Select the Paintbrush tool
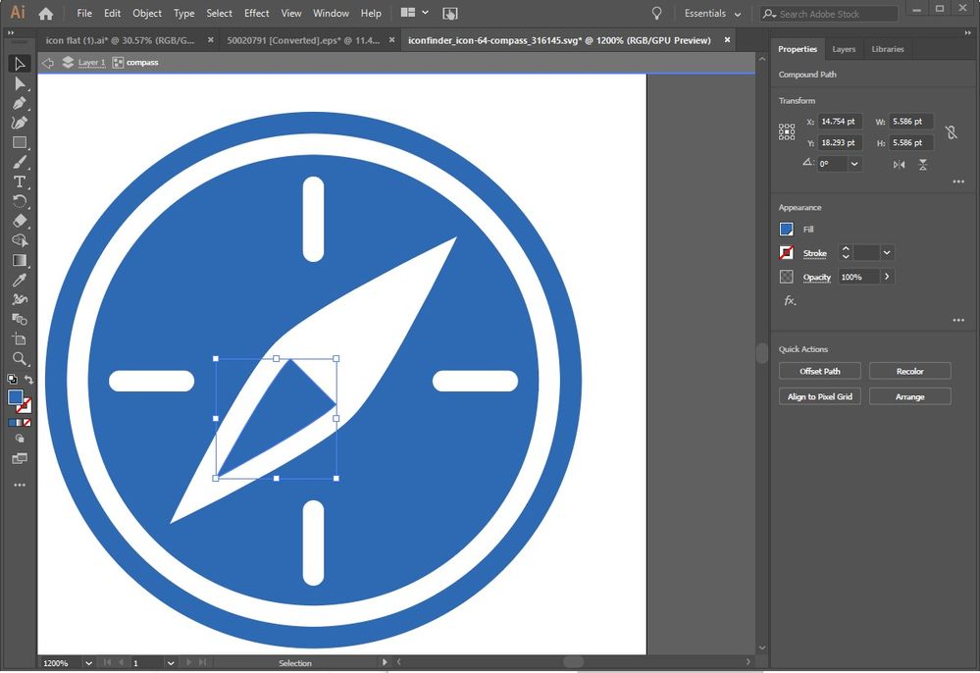 [20, 163]
